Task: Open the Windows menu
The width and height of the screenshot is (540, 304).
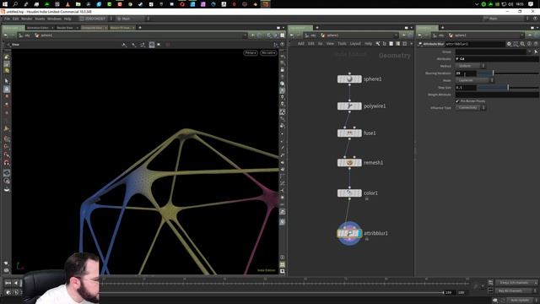Action: 54,19
